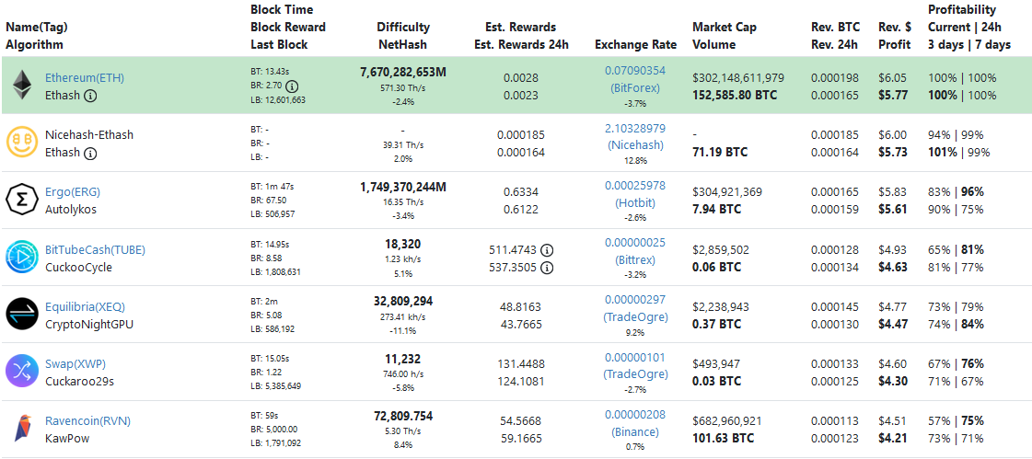The image size is (1032, 459).
Task: Open the Ergo(ERG) coin link
Action: (73, 192)
